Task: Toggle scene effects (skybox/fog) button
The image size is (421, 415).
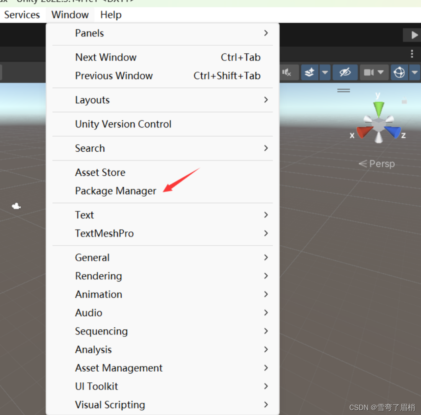Action: point(310,72)
